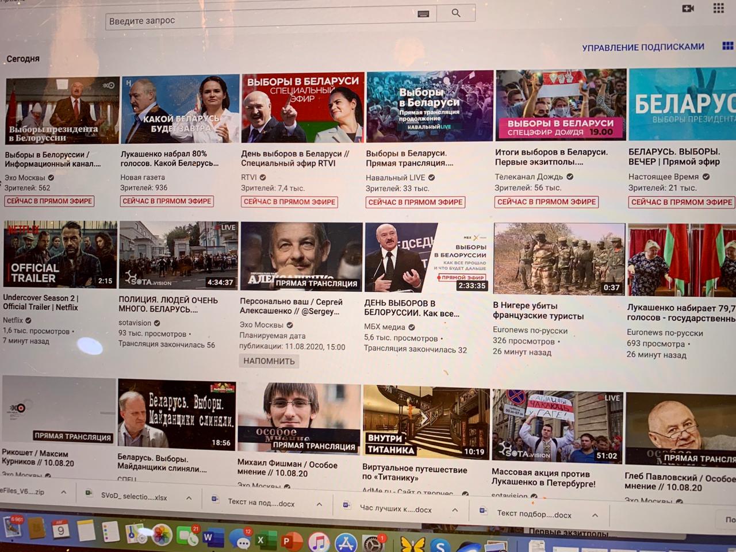The width and height of the screenshot is (736, 552).
Task: Open title День выборов в Беларуси // Специальный эфир RTVI
Action: coord(295,159)
